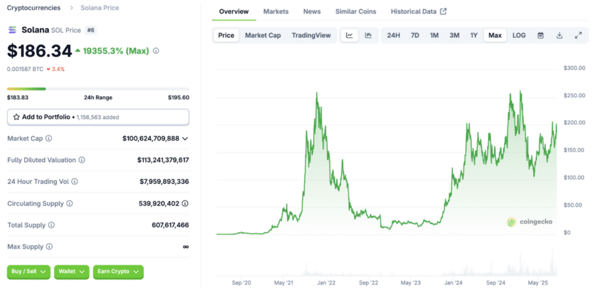Image resolution: width=615 pixels, height=289 pixels.
Task: Click the star icon in Add to Portfolio
Action: coord(16,117)
